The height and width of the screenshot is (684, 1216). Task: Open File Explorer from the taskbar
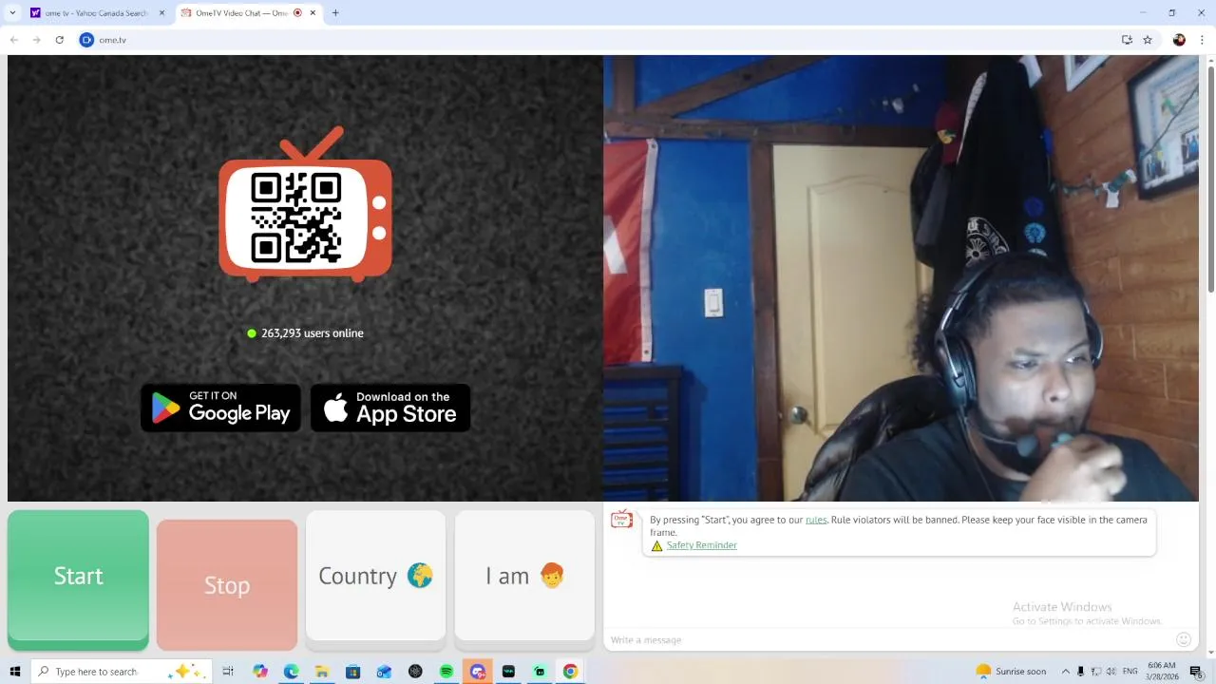click(322, 672)
